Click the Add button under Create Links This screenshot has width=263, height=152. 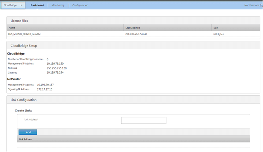28,132
